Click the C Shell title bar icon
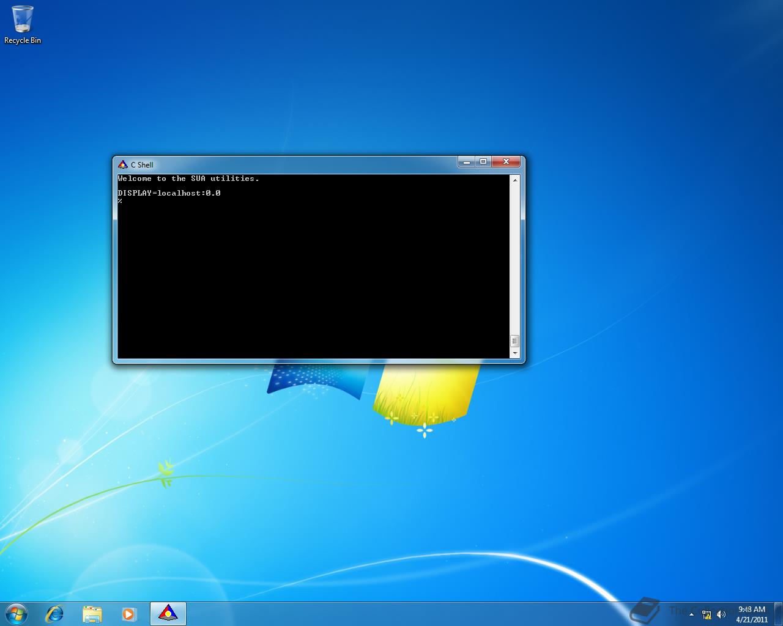Screen dimensions: 783x626 click(122, 164)
